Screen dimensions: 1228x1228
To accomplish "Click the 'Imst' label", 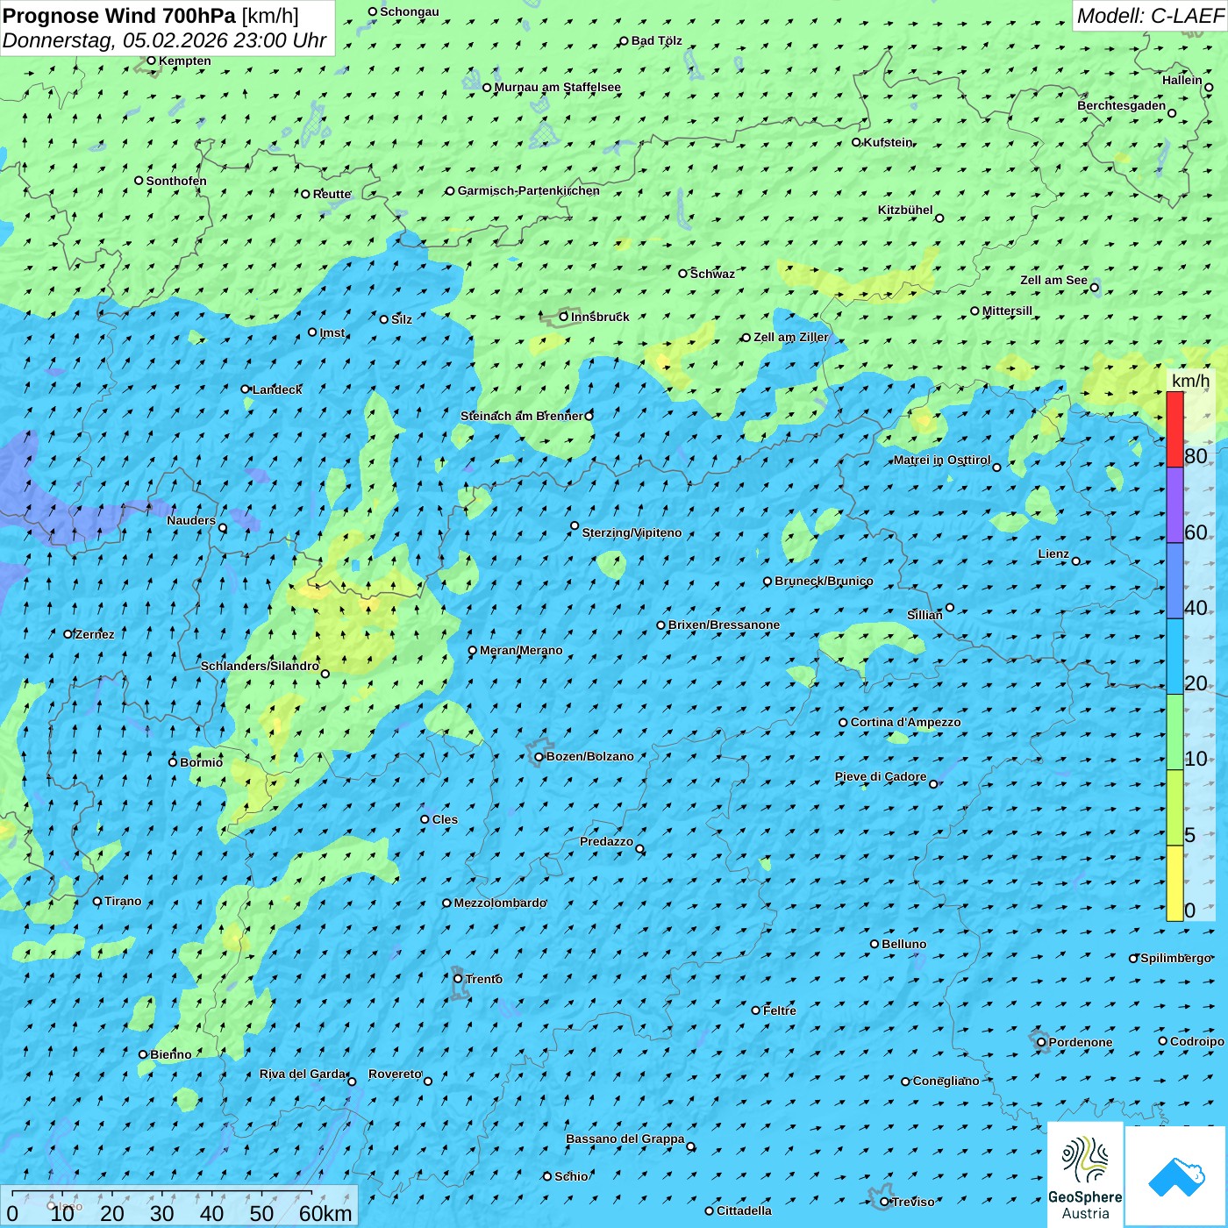I will pos(332,333).
